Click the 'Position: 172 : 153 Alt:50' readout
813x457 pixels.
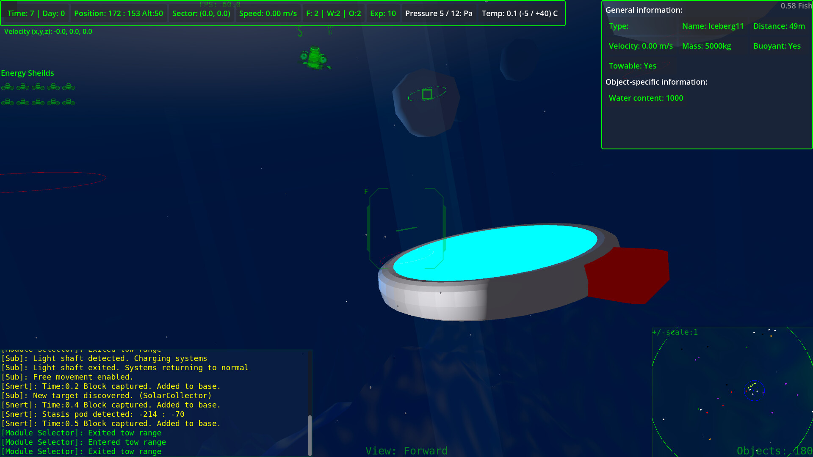119,14
